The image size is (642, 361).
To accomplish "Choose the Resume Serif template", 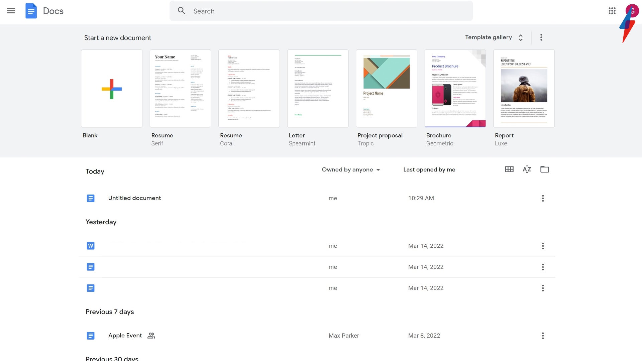I will 180,89.
